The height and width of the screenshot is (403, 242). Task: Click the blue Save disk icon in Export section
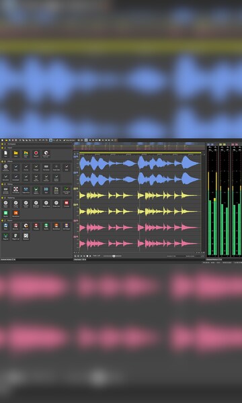point(5,226)
